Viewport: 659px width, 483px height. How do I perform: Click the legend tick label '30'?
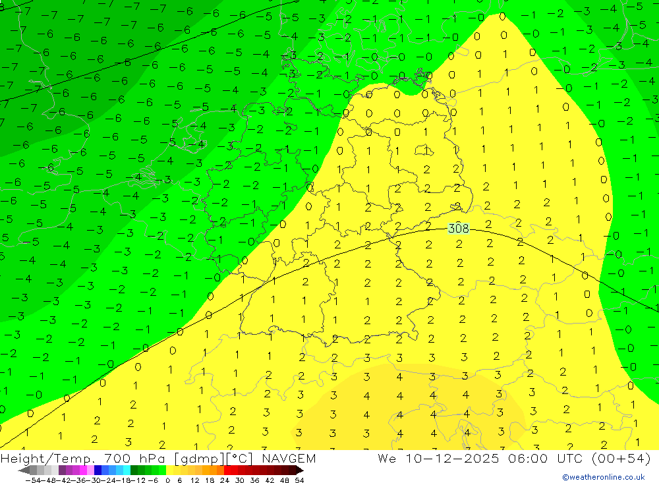tap(240, 480)
